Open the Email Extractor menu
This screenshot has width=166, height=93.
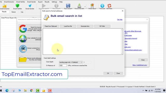(9, 2)
